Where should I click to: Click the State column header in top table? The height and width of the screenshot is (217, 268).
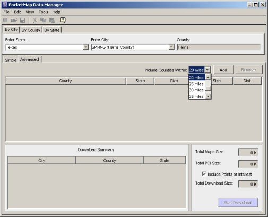140,81
